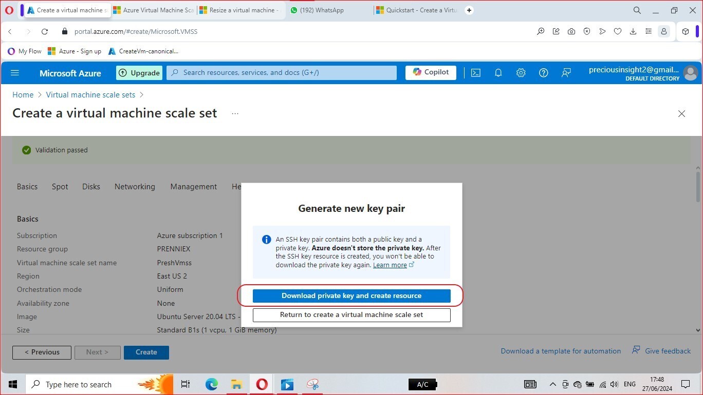This screenshot has width=703, height=395.
Task: Launch Azure Cloud Shell
Action: (476, 73)
